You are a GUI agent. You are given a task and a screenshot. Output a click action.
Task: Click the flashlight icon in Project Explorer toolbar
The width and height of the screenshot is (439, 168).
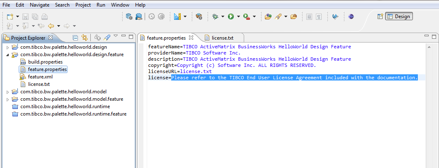[107, 38]
